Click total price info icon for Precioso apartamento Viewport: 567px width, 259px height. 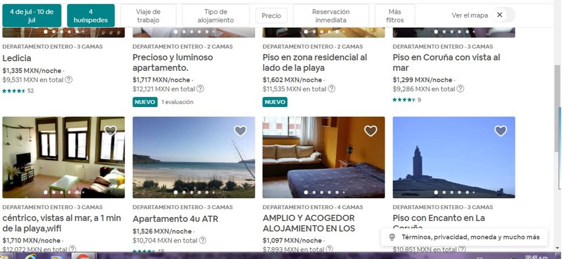pos(200,88)
